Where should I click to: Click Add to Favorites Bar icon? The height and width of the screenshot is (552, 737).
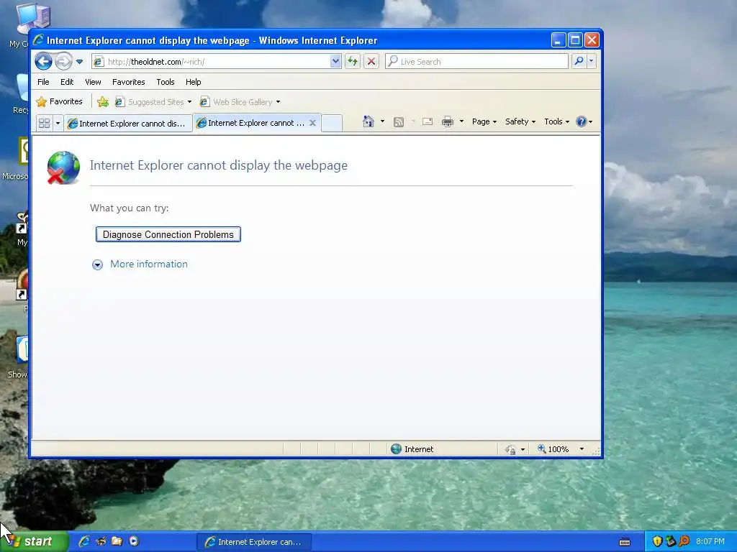coord(103,101)
